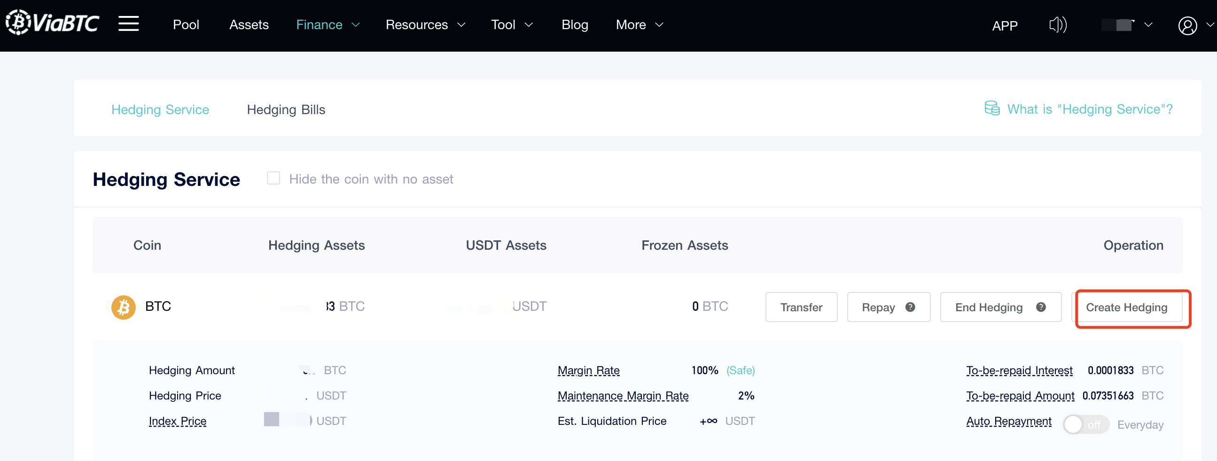Click the help icon beside Repay
The image size is (1217, 461).
910,307
